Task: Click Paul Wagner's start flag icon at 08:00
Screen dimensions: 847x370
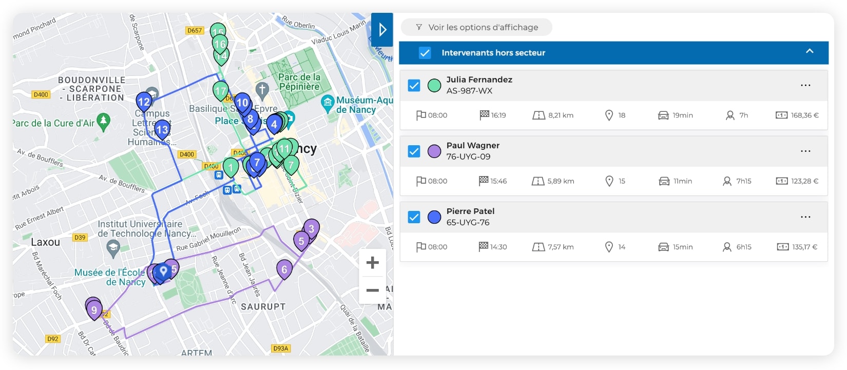Action: [x=421, y=181]
